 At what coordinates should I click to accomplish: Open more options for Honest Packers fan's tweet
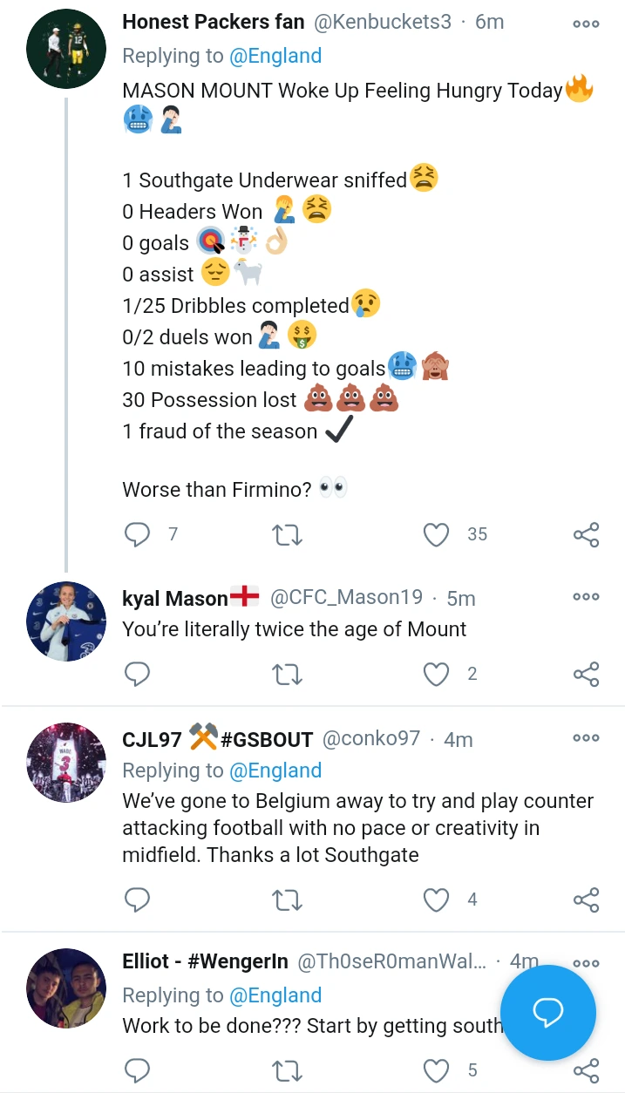pyautogui.click(x=586, y=24)
